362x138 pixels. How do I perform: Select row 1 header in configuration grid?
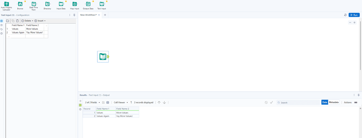click(x=8, y=29)
